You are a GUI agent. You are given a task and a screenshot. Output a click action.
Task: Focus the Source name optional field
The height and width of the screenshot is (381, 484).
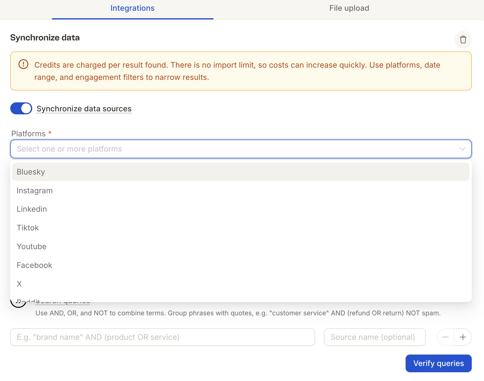coord(375,337)
